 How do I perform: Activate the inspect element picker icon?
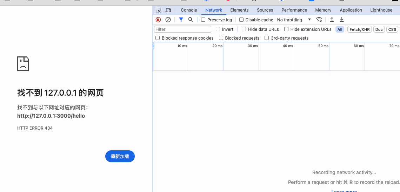(158, 10)
